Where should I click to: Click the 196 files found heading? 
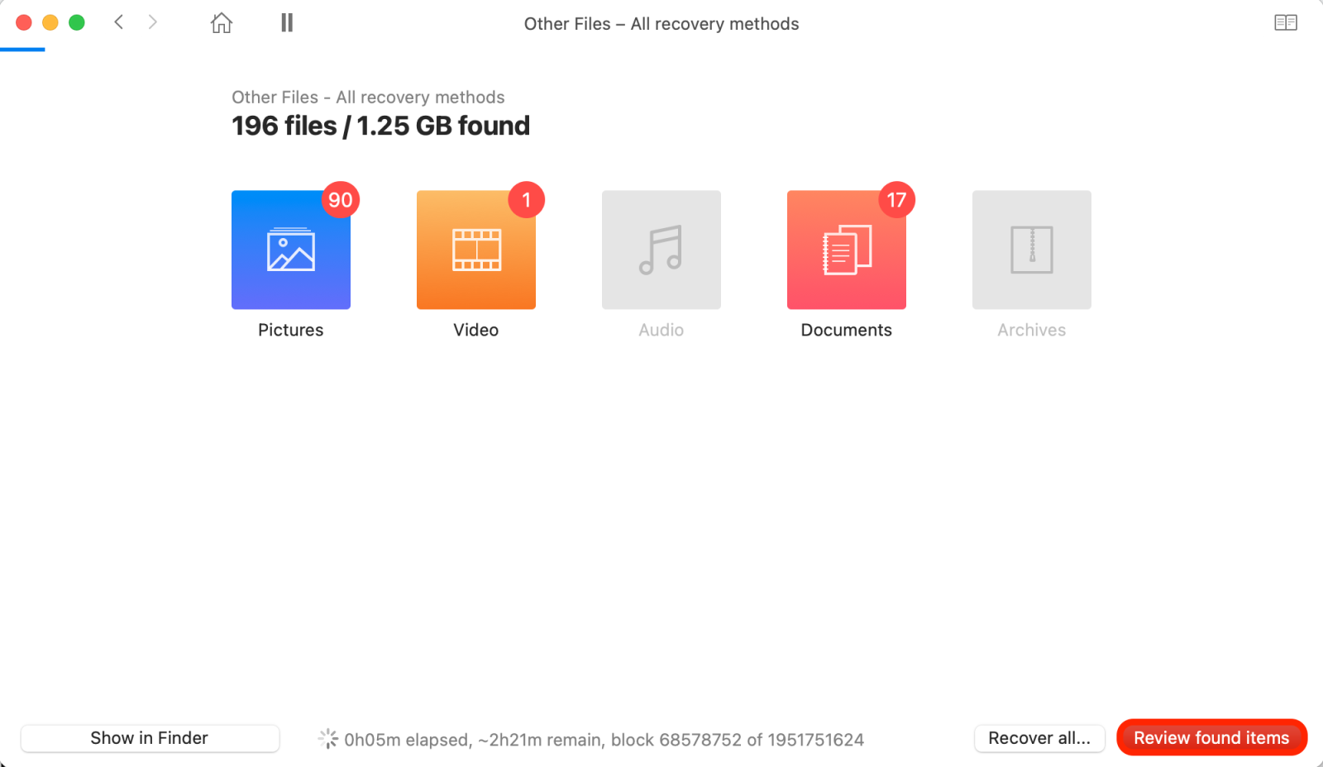[380, 126]
